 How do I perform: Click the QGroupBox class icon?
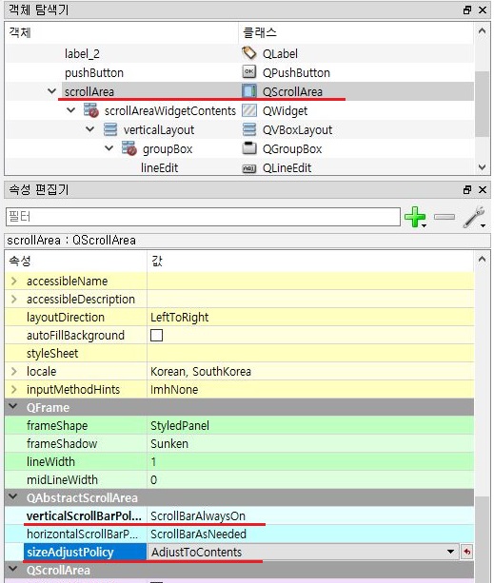[x=248, y=148]
